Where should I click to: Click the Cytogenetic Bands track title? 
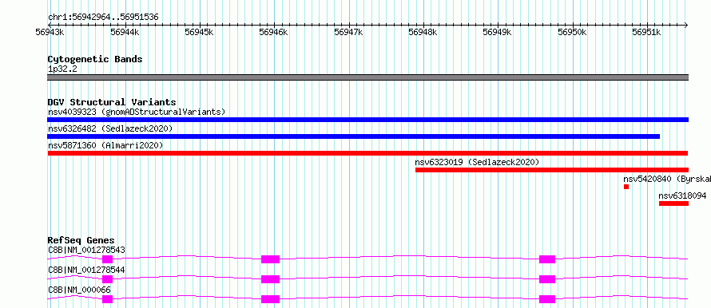pos(95,59)
